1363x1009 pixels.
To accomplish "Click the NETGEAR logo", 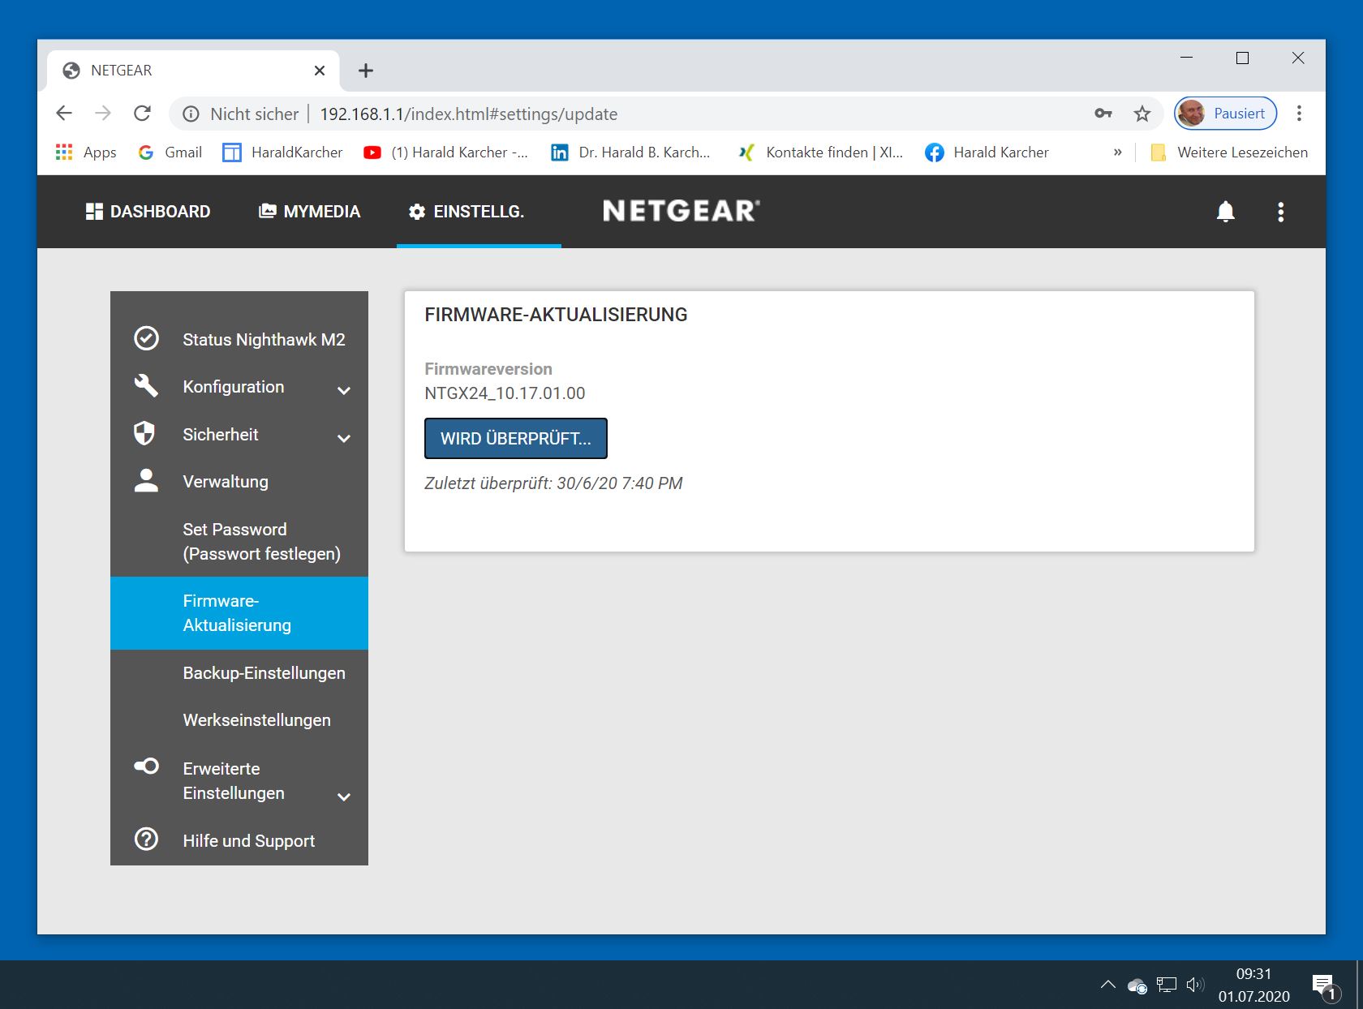I will (x=681, y=211).
